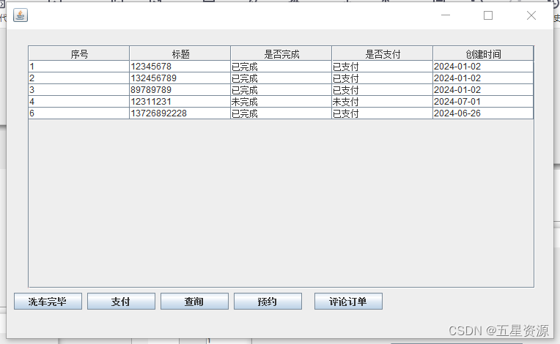This screenshot has width=560, height=344.
Task: Select the row numbered 3 cell
Action: pos(79,90)
